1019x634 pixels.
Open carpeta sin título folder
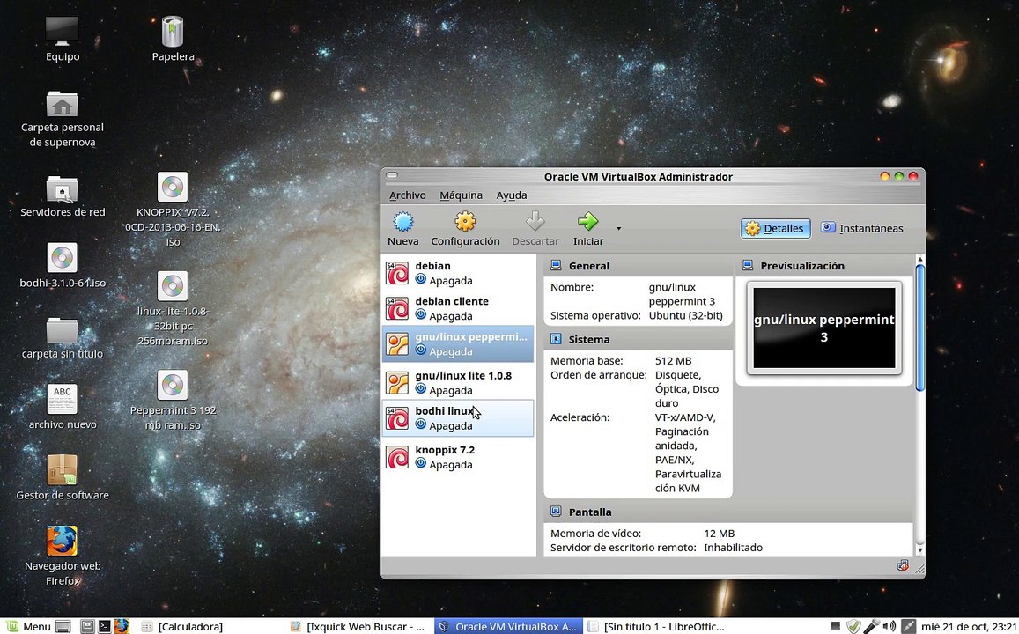pyautogui.click(x=63, y=338)
